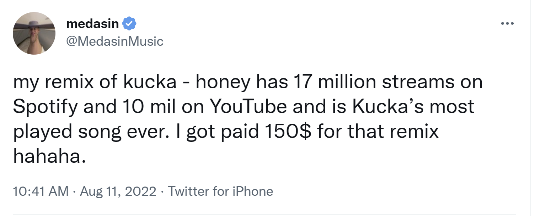Screen dimensions: 535x216
Task: Click the "Aug 11, 2022" date
Action: (x=118, y=192)
